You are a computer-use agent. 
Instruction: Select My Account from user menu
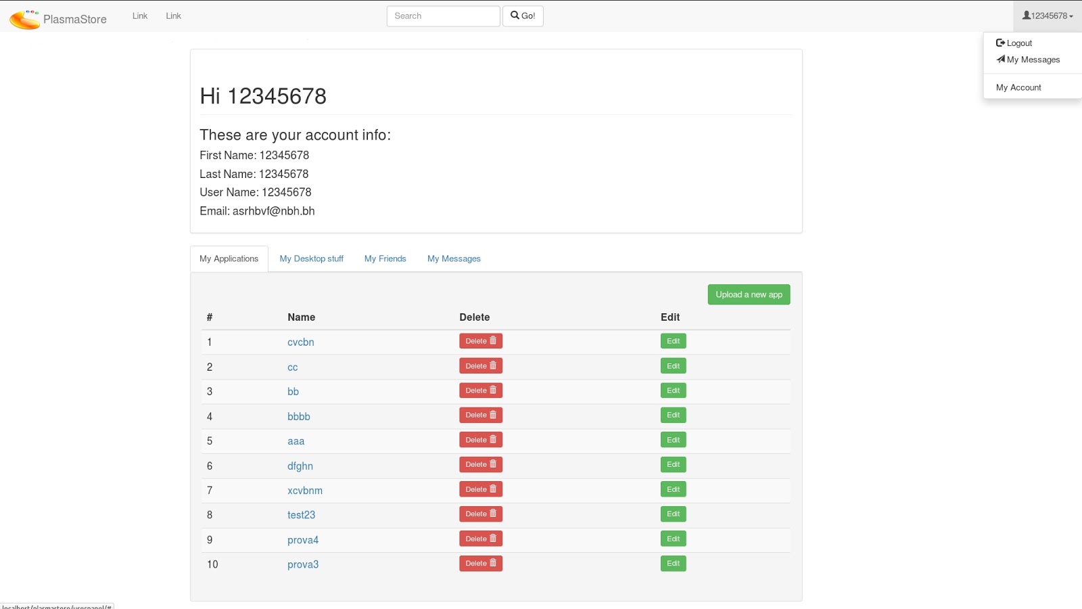(1018, 87)
